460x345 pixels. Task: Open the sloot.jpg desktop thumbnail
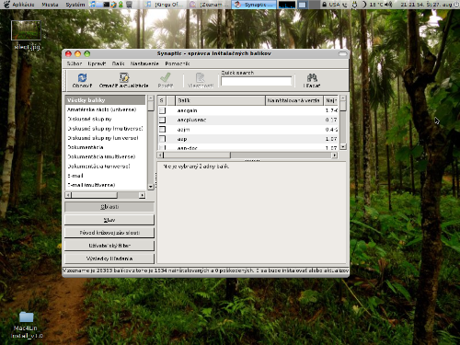pos(26,30)
